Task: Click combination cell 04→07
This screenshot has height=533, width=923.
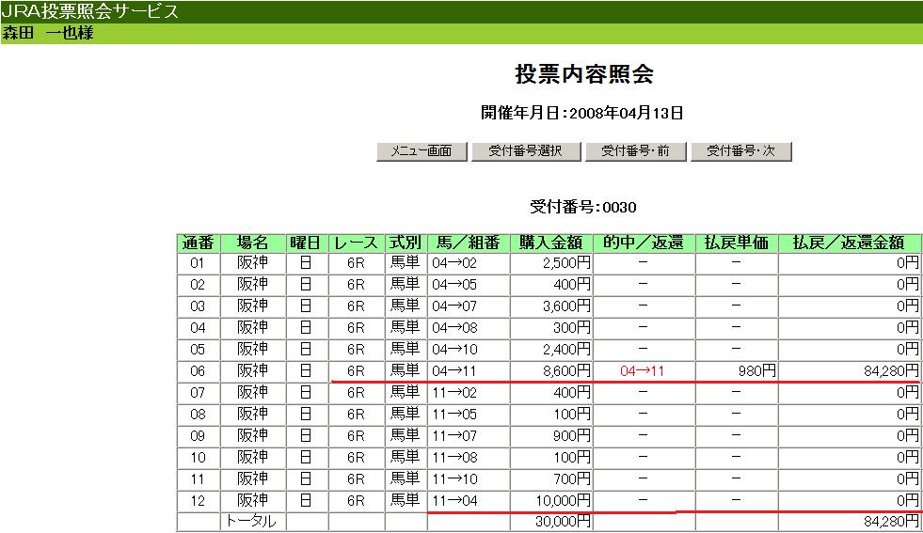Action: [454, 306]
